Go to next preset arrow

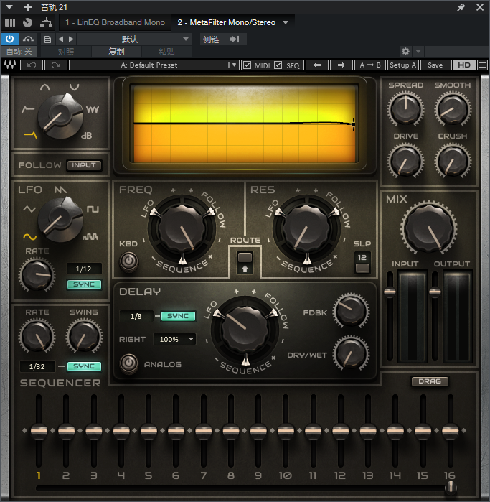pyautogui.click(x=71, y=39)
